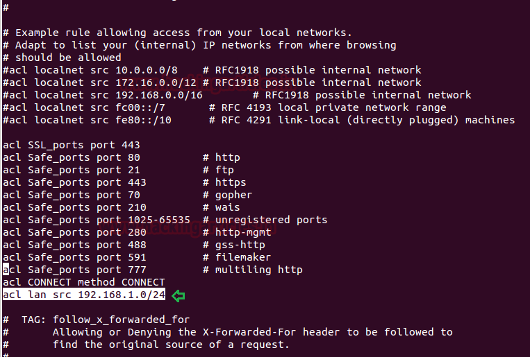Click the '# unregistered ports' comment

click(x=265, y=220)
